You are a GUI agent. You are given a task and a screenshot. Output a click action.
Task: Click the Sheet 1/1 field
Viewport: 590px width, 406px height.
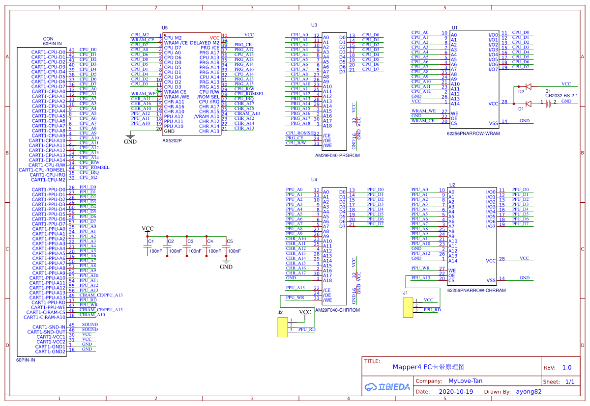point(561,381)
